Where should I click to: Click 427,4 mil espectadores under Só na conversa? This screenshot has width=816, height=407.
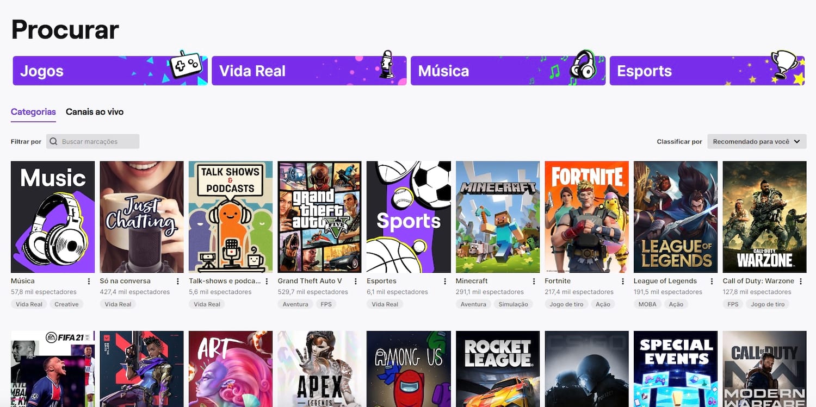click(135, 292)
